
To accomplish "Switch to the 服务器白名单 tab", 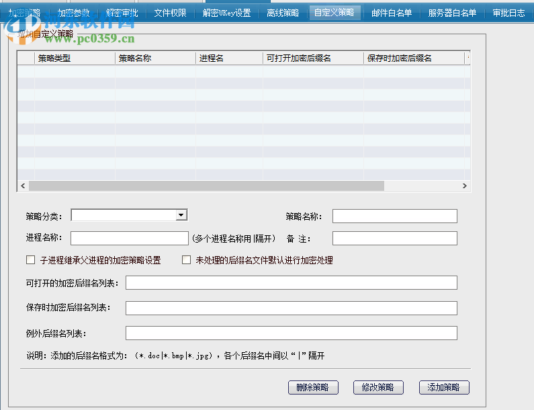I will 452,13.
